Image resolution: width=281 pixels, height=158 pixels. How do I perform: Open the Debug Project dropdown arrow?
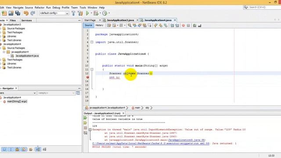[100, 13]
